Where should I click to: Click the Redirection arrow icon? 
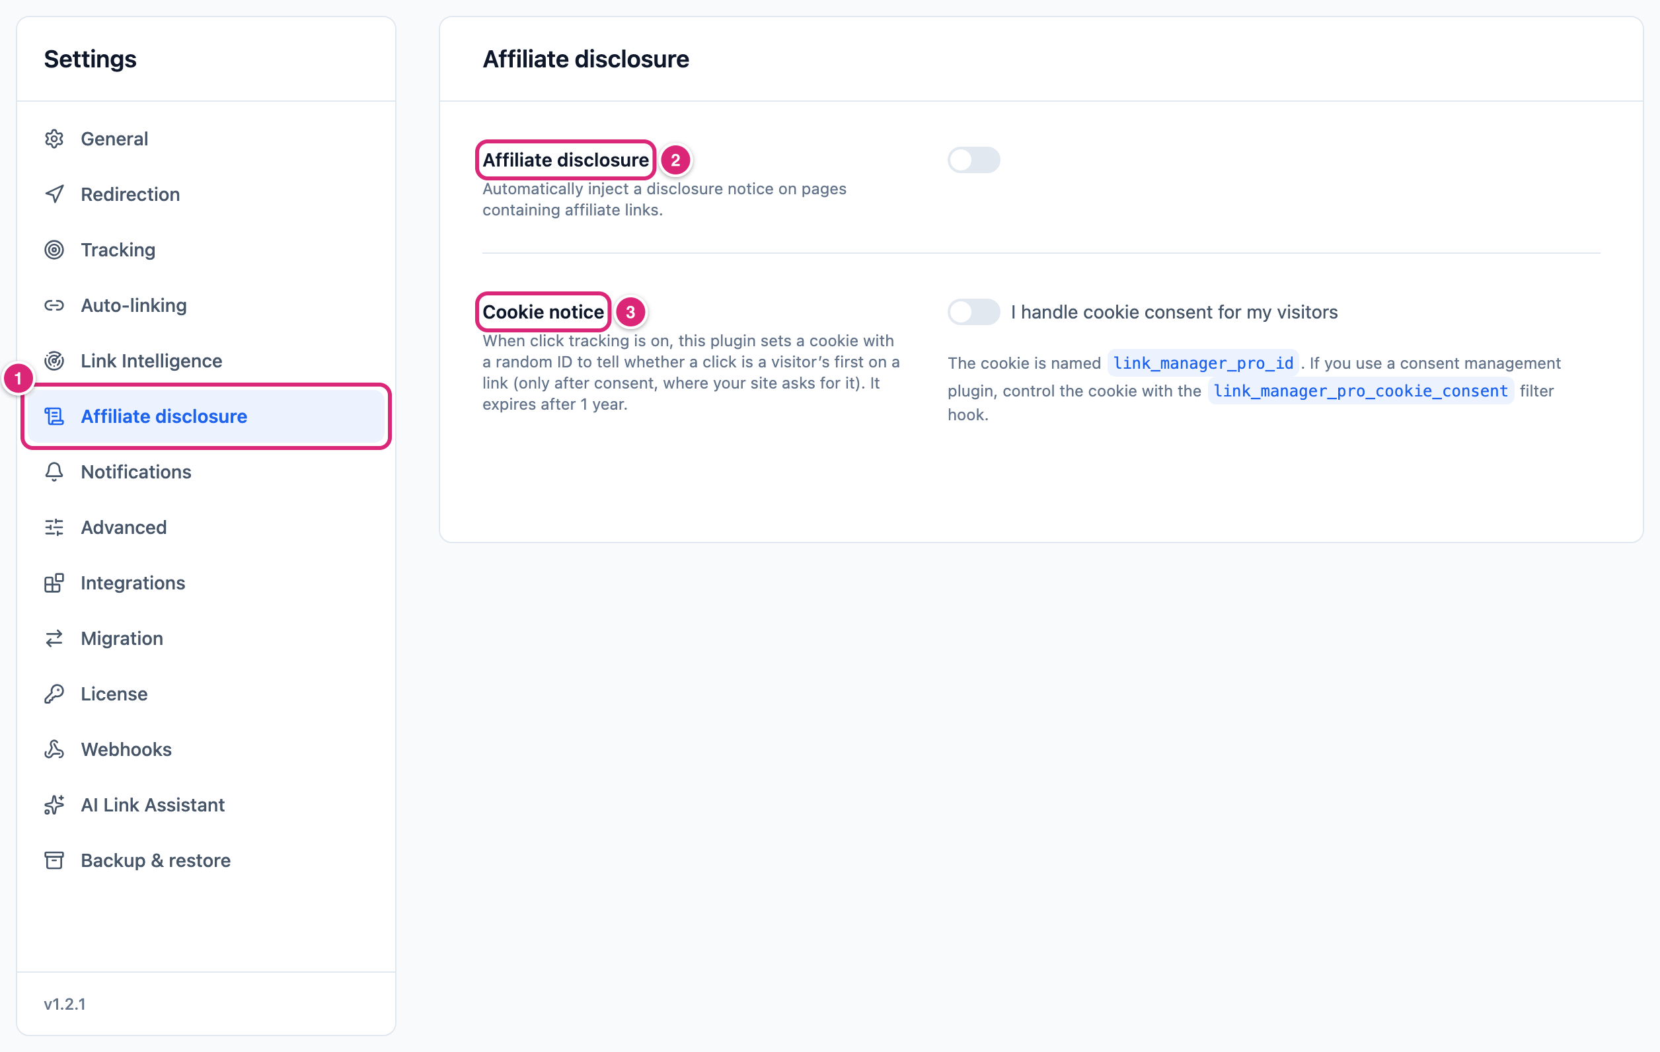click(54, 194)
